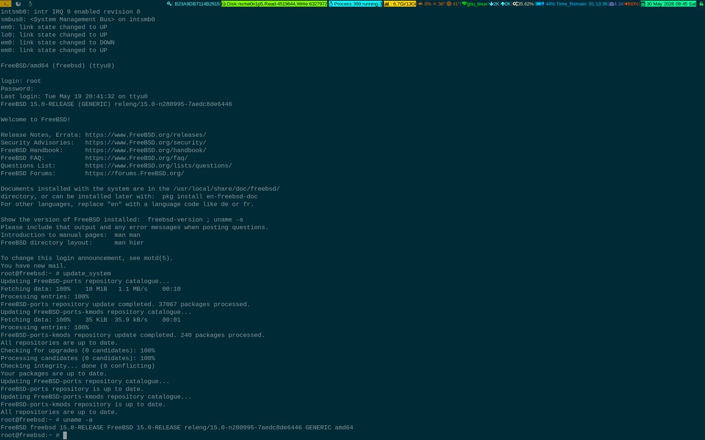The height and width of the screenshot is (440, 705).
Task: Click 'Processing candidates (0 candidates): 100%' line
Action: coord(78,358)
